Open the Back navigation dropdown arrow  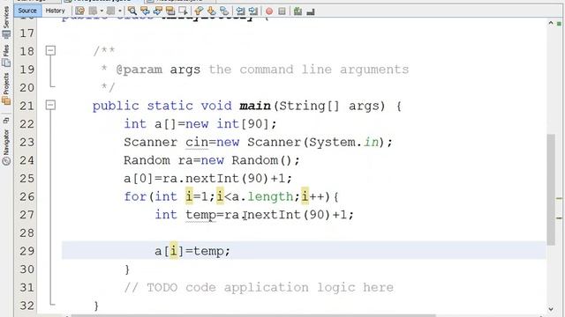102,11
